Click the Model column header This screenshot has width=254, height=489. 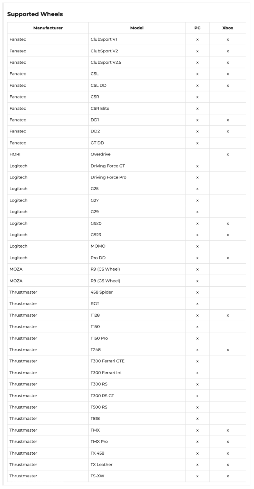tap(137, 28)
